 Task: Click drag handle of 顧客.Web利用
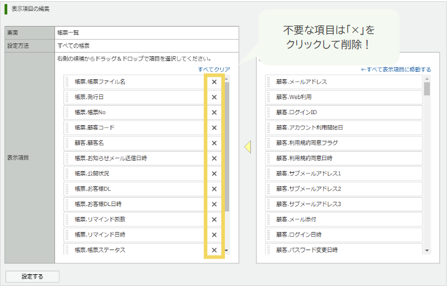click(270, 97)
